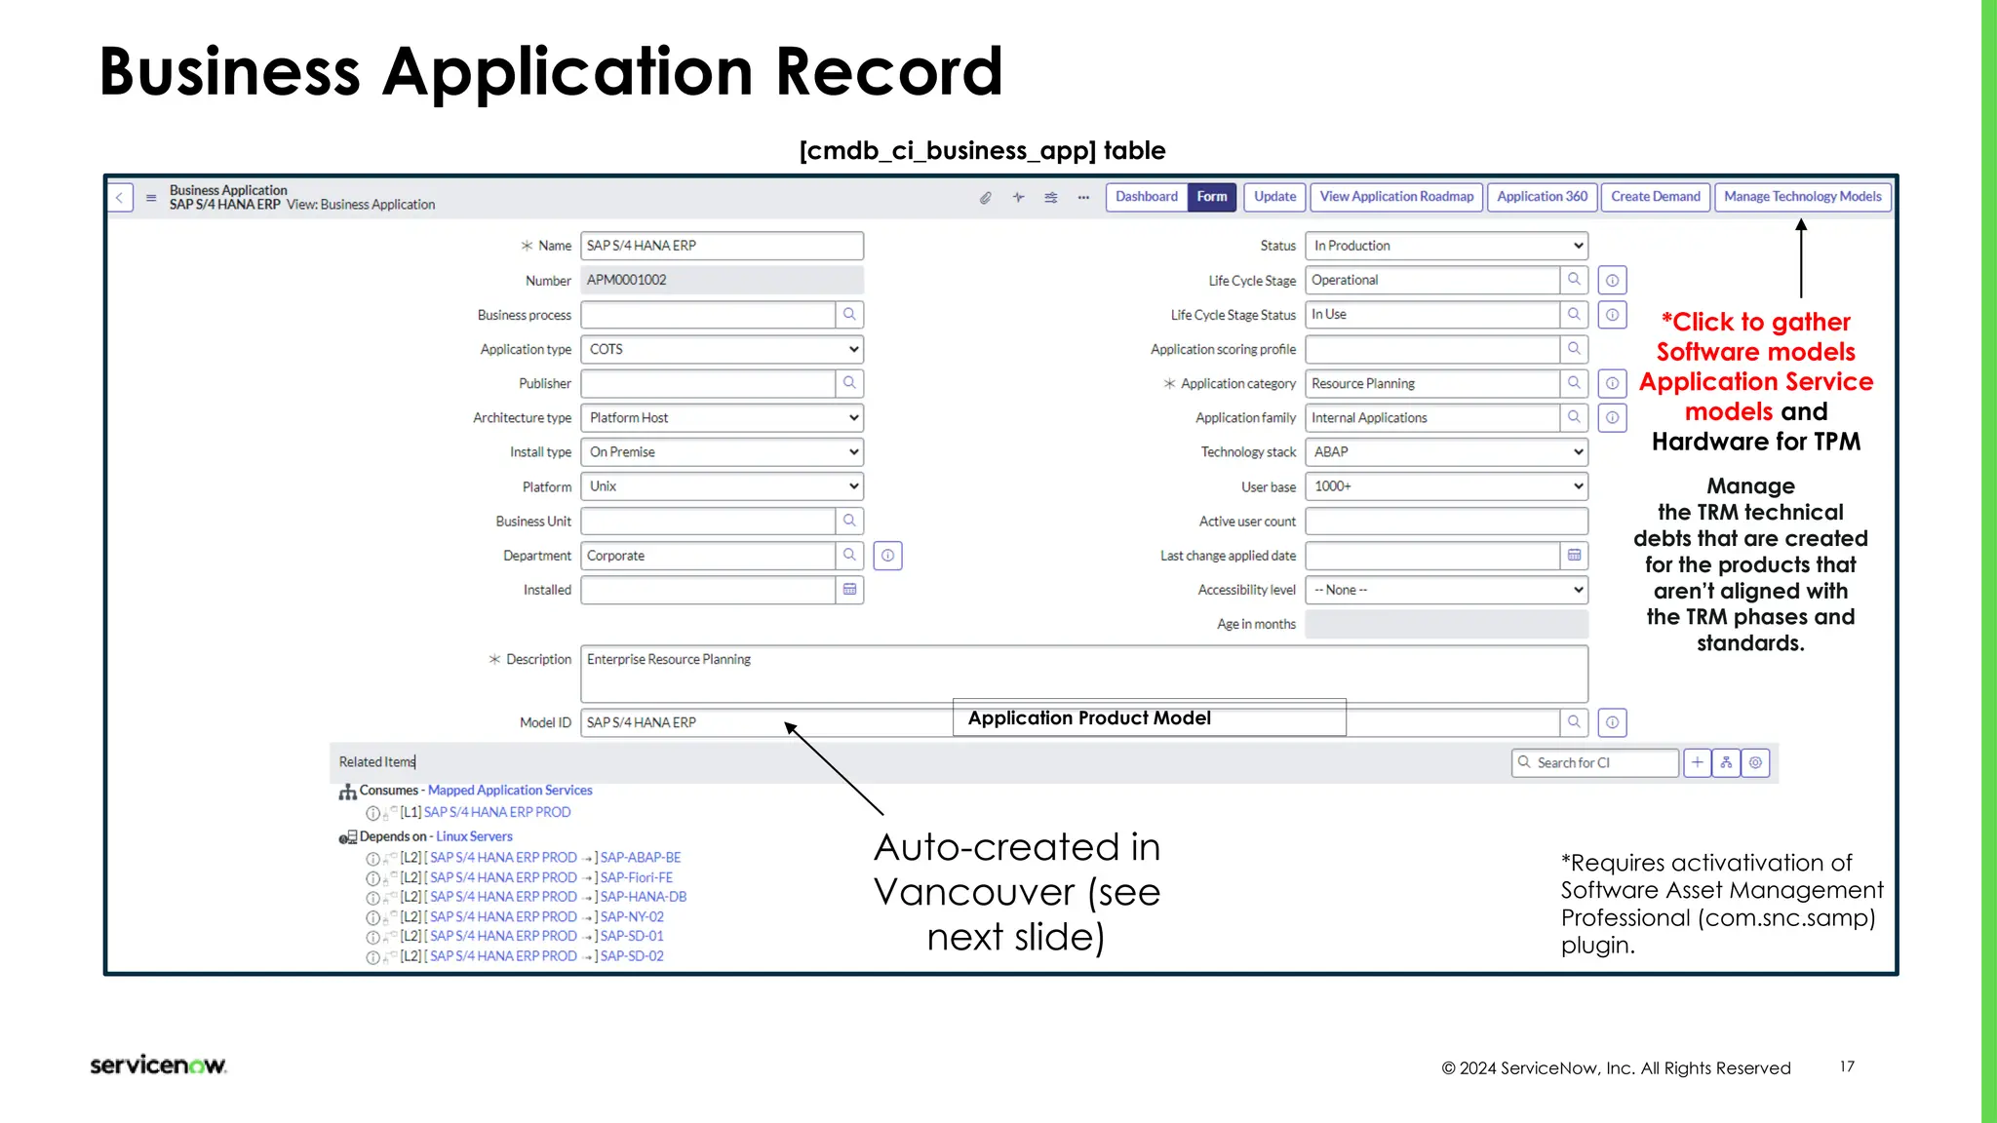Click the activity stream icon
This screenshot has height=1123, width=1997.
1018,197
